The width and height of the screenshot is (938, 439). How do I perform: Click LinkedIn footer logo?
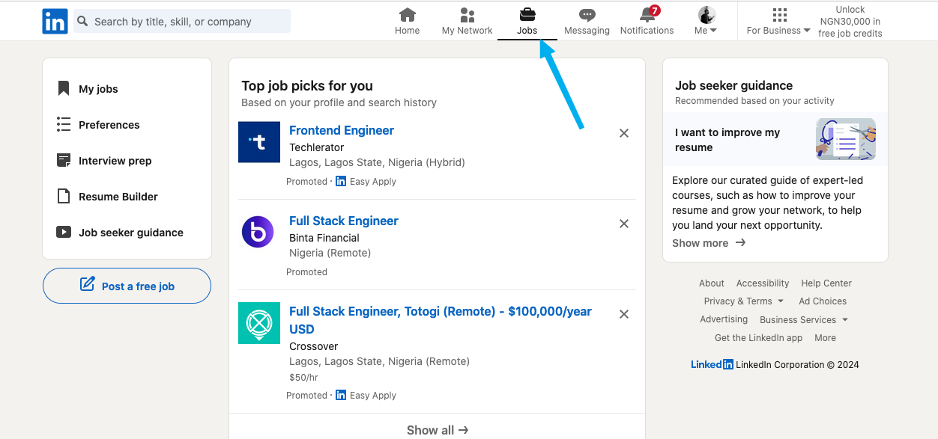coord(712,364)
